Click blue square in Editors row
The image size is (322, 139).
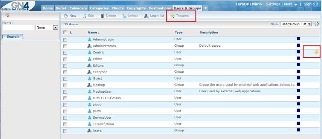point(298,65)
